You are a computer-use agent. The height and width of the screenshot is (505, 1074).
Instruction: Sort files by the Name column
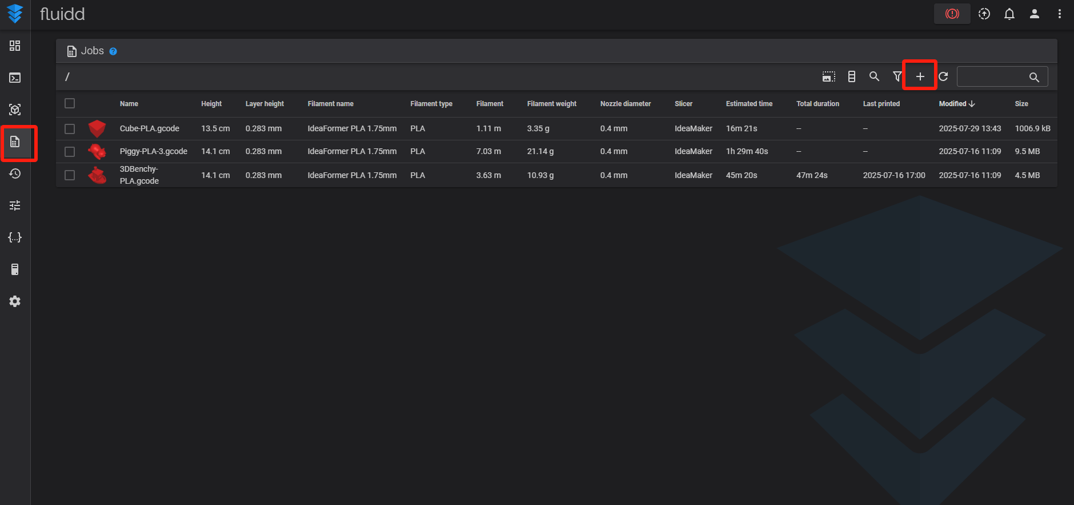(129, 104)
